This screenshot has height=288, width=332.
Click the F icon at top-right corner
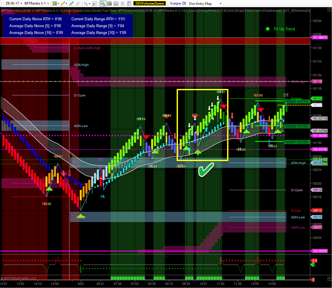pyautogui.click(x=329, y=10)
